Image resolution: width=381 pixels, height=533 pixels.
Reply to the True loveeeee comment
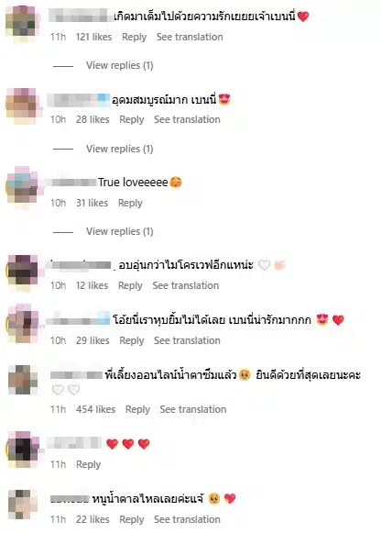130,203
